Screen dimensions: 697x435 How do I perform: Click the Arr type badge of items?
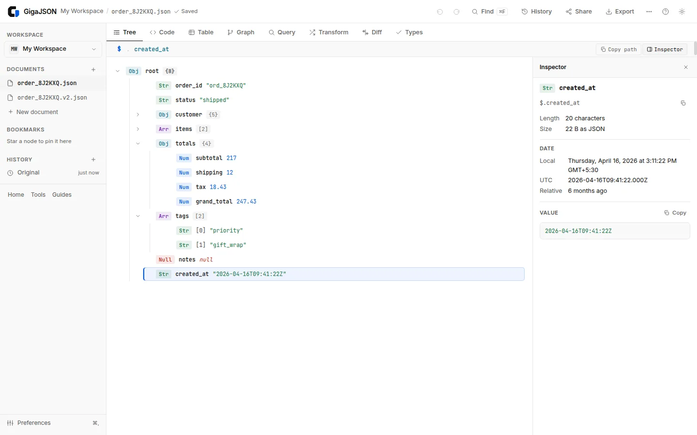tap(164, 129)
